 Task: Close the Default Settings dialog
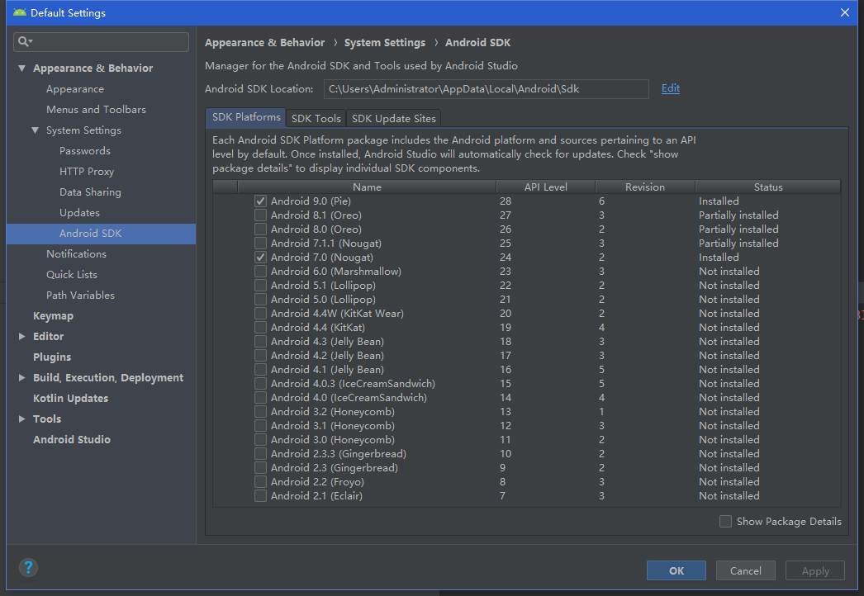click(845, 12)
